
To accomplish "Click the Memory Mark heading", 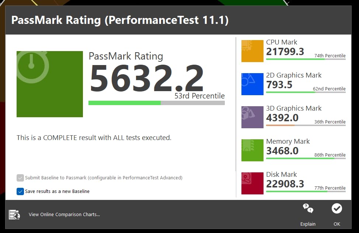I will click(288, 141).
